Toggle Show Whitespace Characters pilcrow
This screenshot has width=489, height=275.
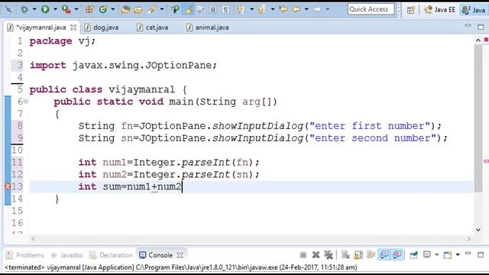[225, 10]
